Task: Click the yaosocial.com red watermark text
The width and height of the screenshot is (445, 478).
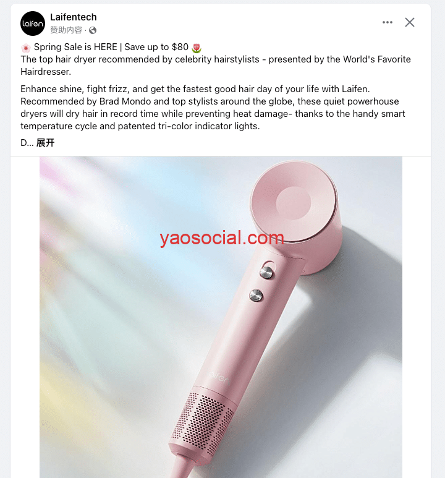Action: point(221,238)
